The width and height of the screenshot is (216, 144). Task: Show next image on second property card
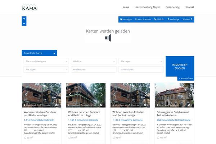coord(102,95)
